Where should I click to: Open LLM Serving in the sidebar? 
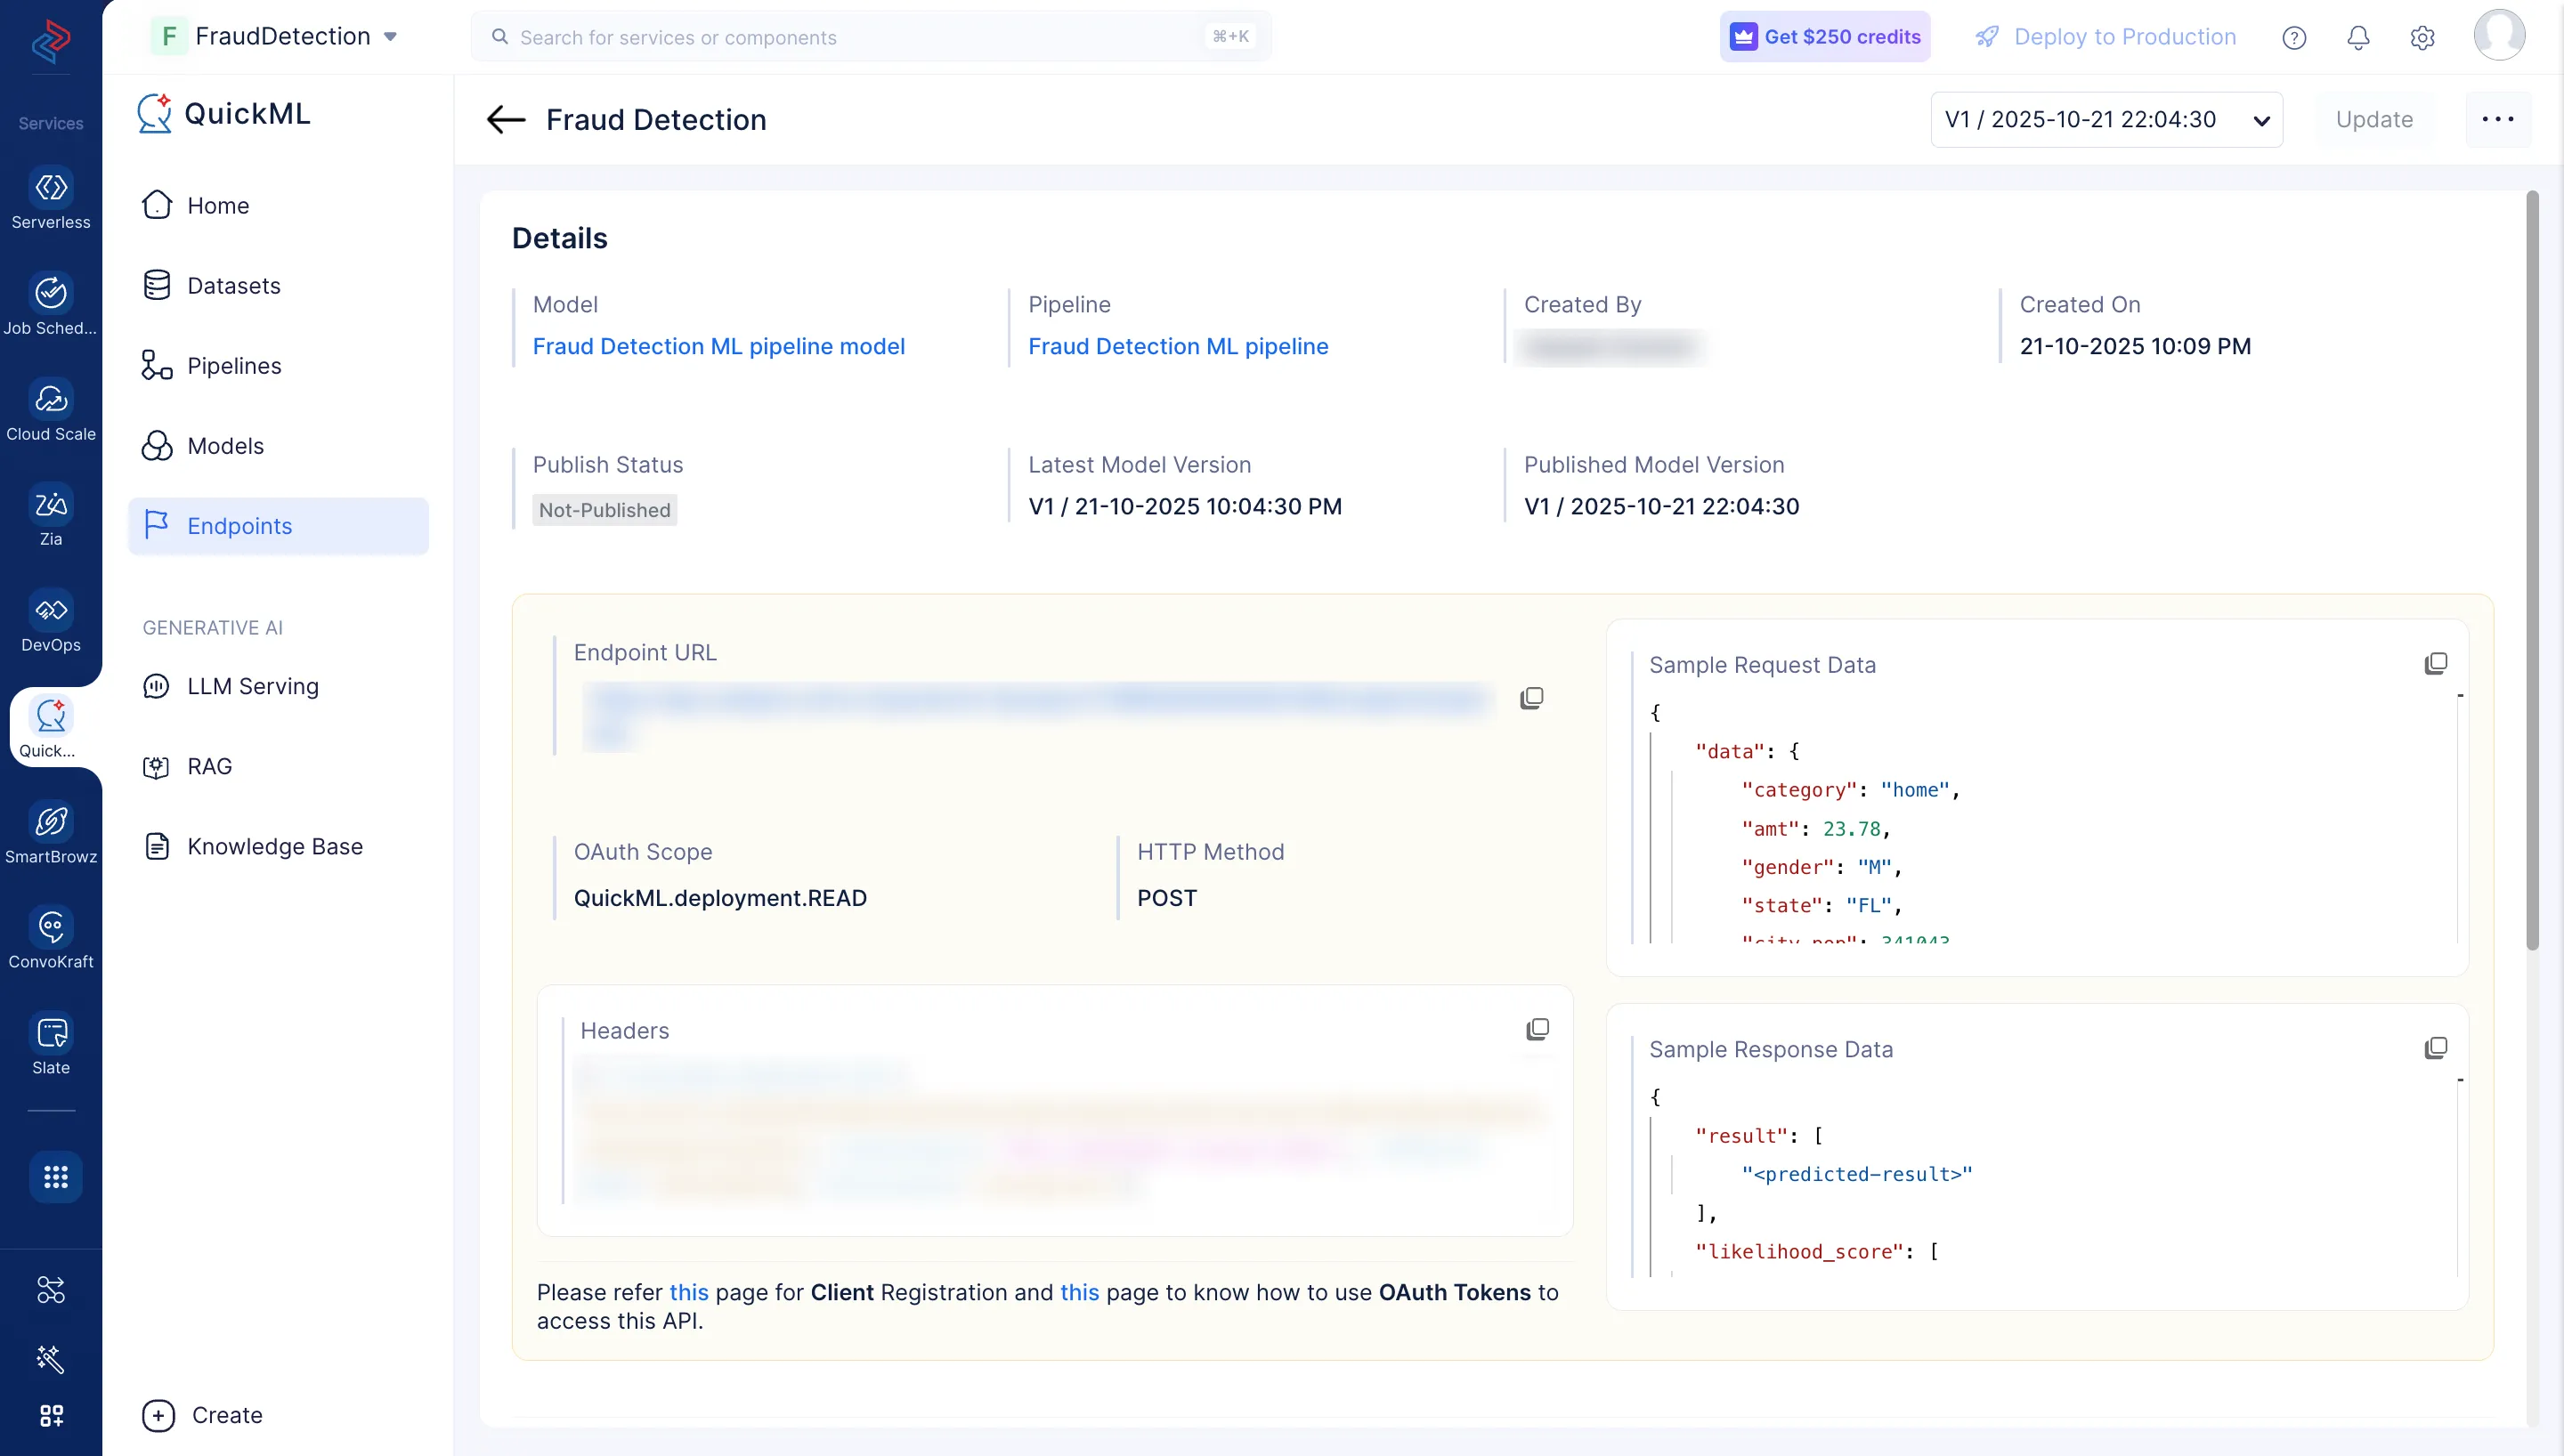click(252, 686)
